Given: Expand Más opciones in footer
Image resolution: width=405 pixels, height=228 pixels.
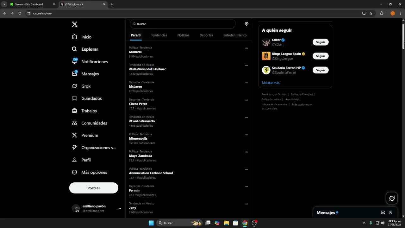Looking at the screenshot, I should tap(302, 104).
